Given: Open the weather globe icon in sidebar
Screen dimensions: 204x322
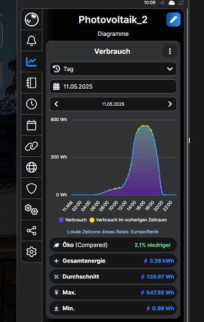Looking at the screenshot, I should coord(31,19).
